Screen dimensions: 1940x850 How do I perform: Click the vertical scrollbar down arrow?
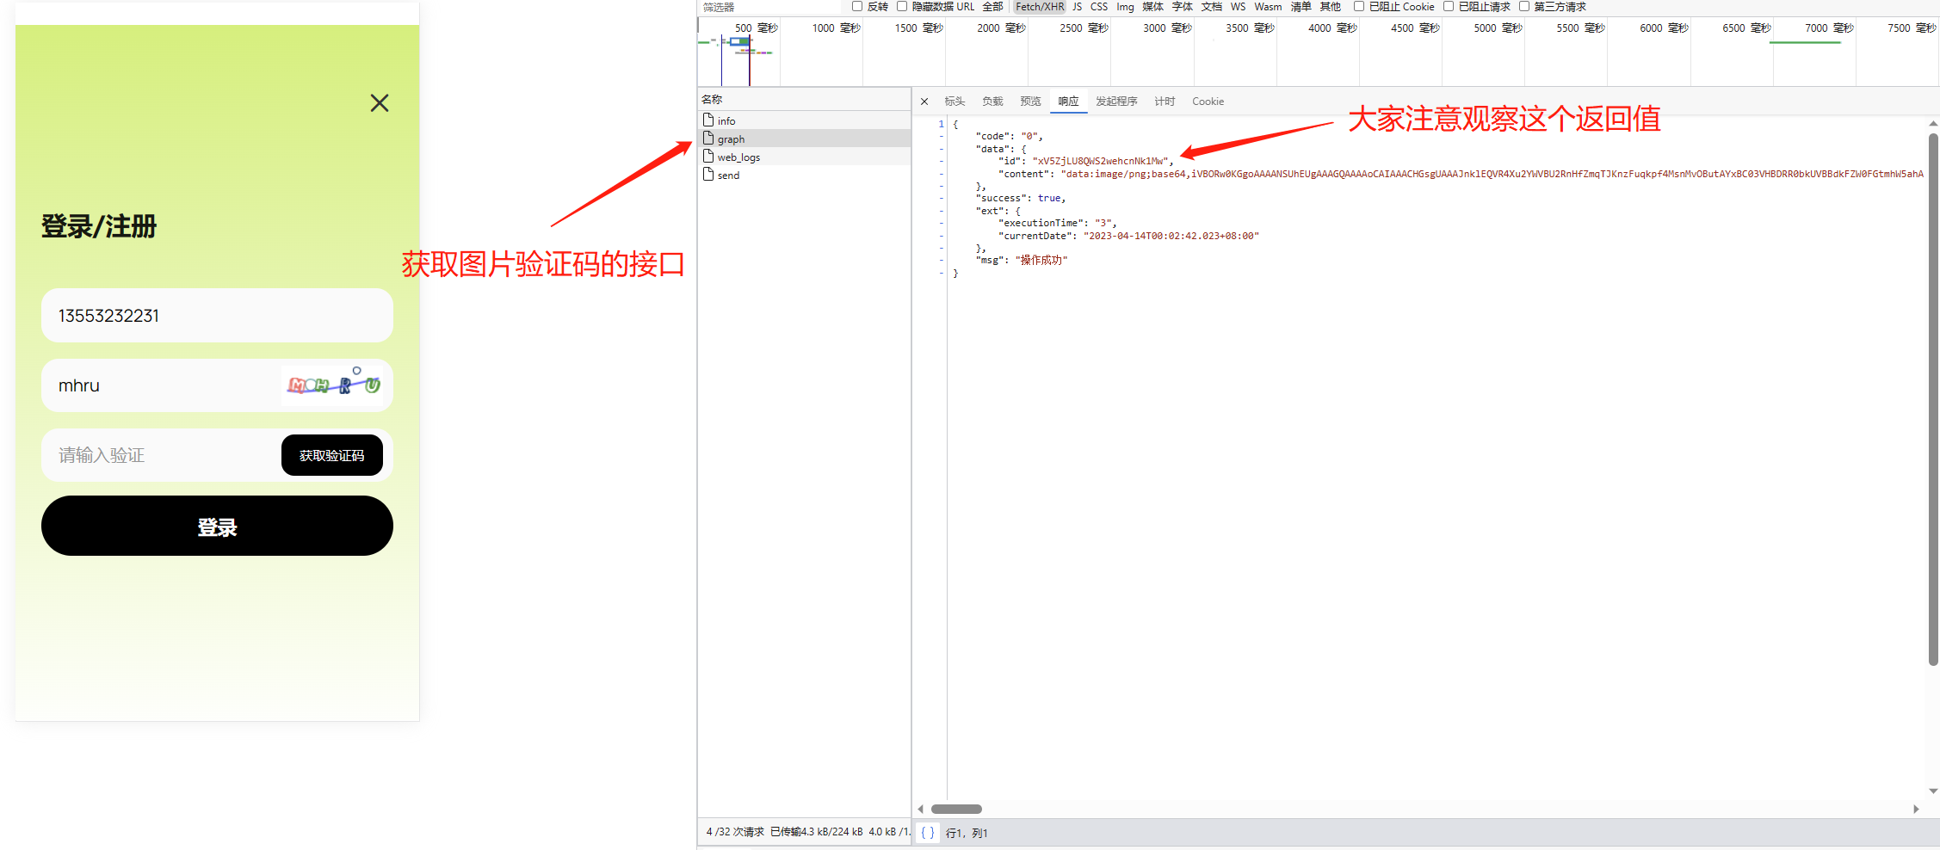pyautogui.click(x=1933, y=791)
